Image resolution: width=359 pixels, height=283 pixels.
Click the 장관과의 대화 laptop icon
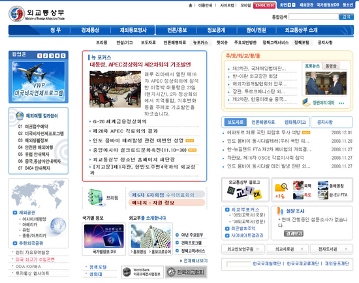click(306, 102)
